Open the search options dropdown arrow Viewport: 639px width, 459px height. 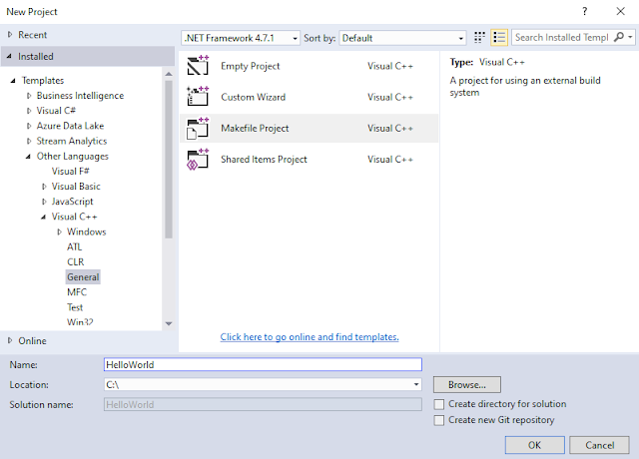coord(630,37)
